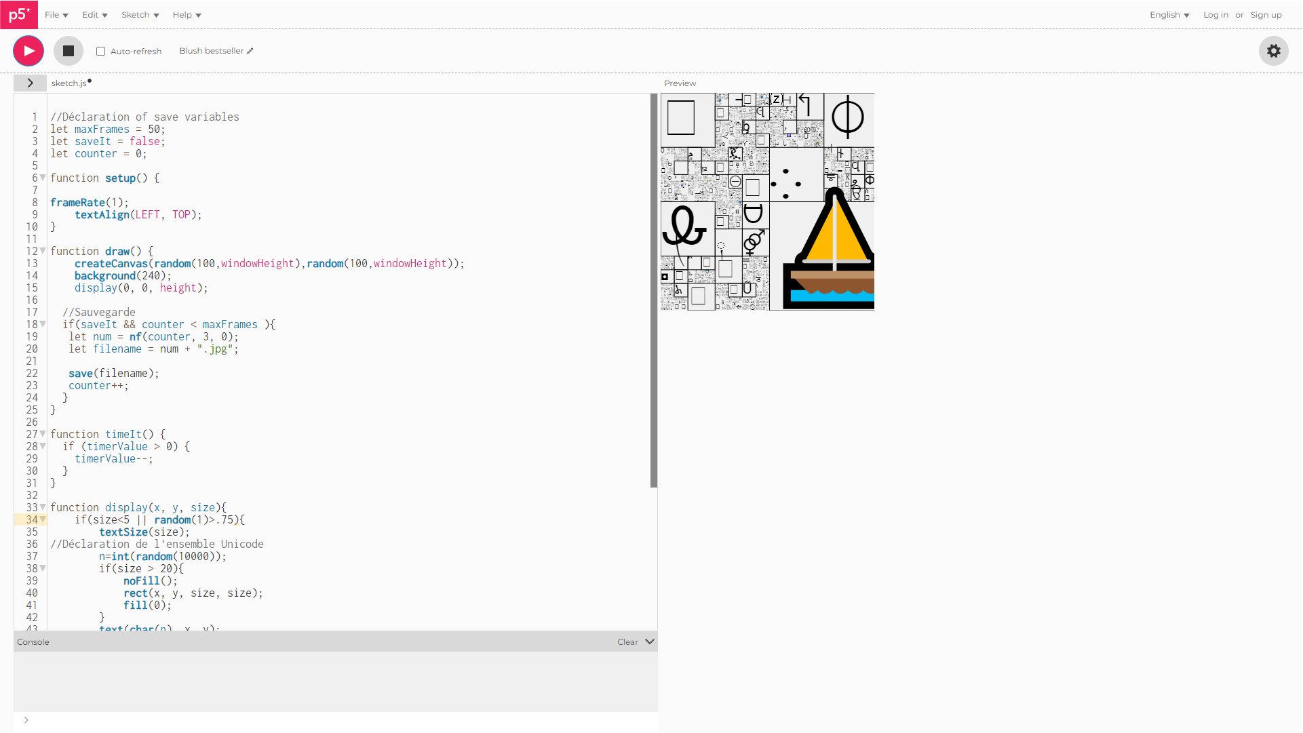Open the Help menu
Image resolution: width=1303 pixels, height=733 pixels.
coord(187,15)
